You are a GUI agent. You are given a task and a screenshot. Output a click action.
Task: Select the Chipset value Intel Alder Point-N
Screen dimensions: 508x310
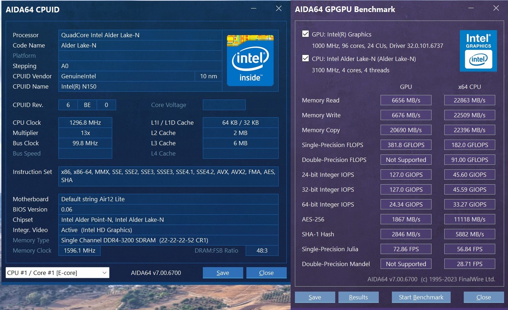coord(169,220)
